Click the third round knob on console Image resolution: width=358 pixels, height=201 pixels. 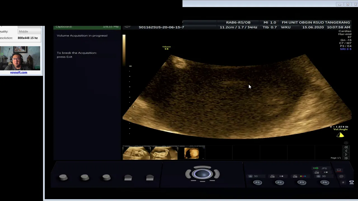point(106,177)
